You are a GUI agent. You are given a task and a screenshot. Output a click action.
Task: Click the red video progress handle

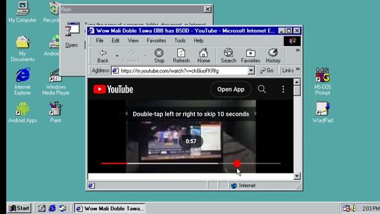(237, 163)
